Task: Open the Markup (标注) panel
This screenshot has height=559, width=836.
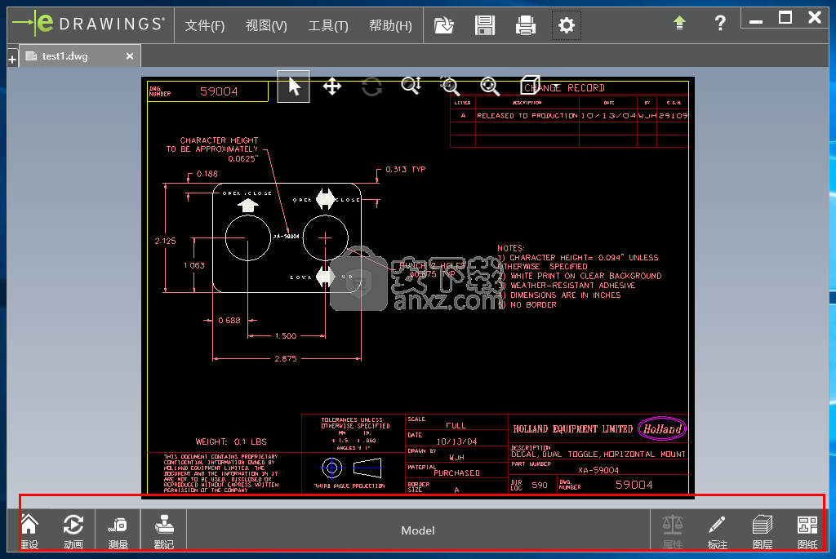Action: [717, 530]
